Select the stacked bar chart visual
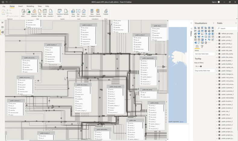 pos(195,28)
